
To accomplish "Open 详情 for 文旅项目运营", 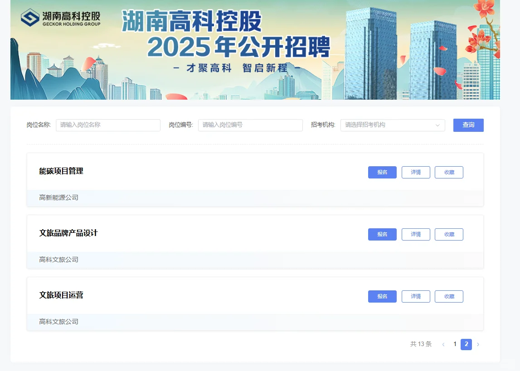I will [x=416, y=296].
